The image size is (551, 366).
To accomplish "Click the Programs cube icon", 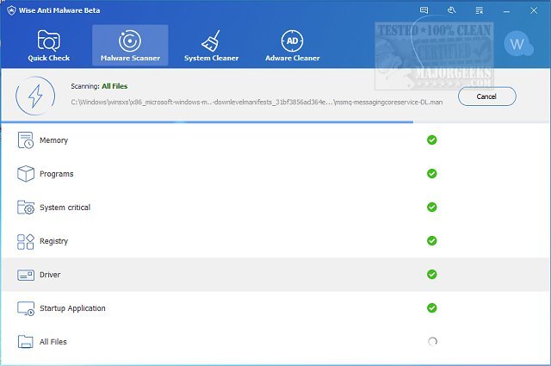I will tap(26, 174).
